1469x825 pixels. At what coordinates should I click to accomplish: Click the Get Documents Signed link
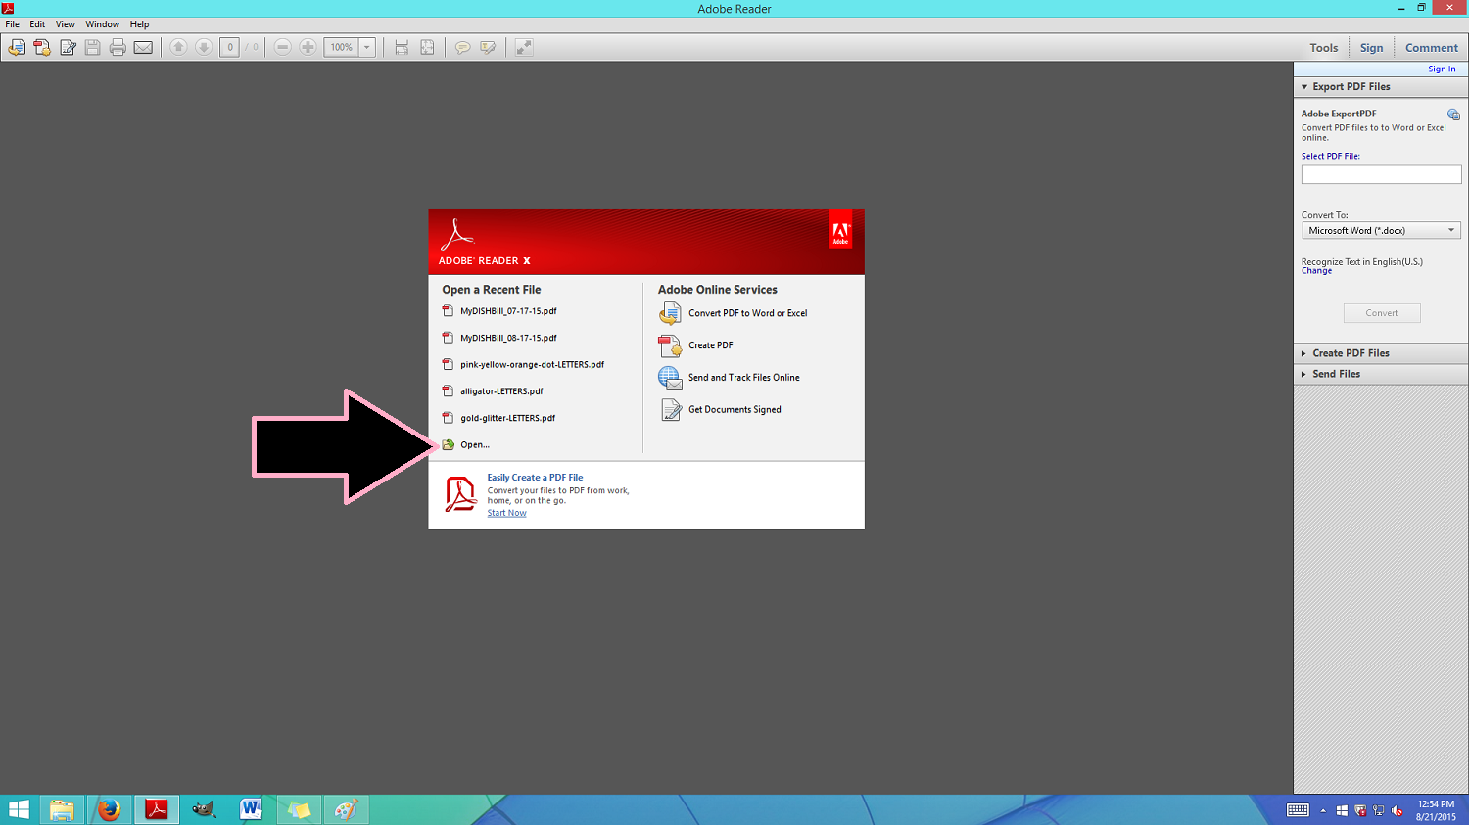734,410
